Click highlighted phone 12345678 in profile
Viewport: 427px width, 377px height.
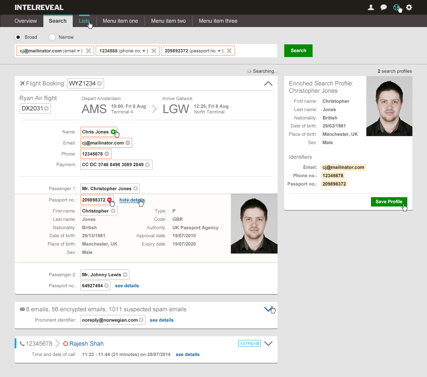point(333,176)
